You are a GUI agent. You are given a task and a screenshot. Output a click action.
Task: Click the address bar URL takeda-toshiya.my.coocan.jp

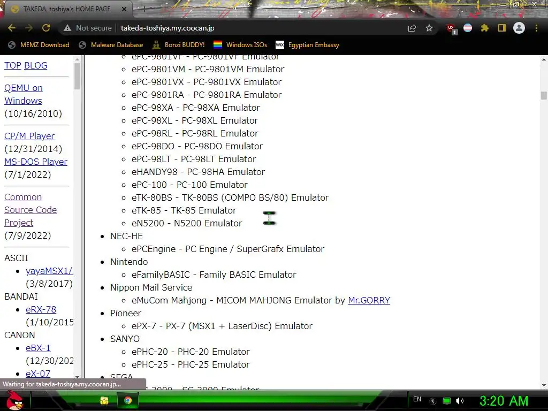point(168,28)
